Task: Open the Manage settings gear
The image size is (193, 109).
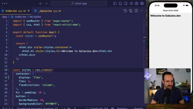Action: [142, 3]
